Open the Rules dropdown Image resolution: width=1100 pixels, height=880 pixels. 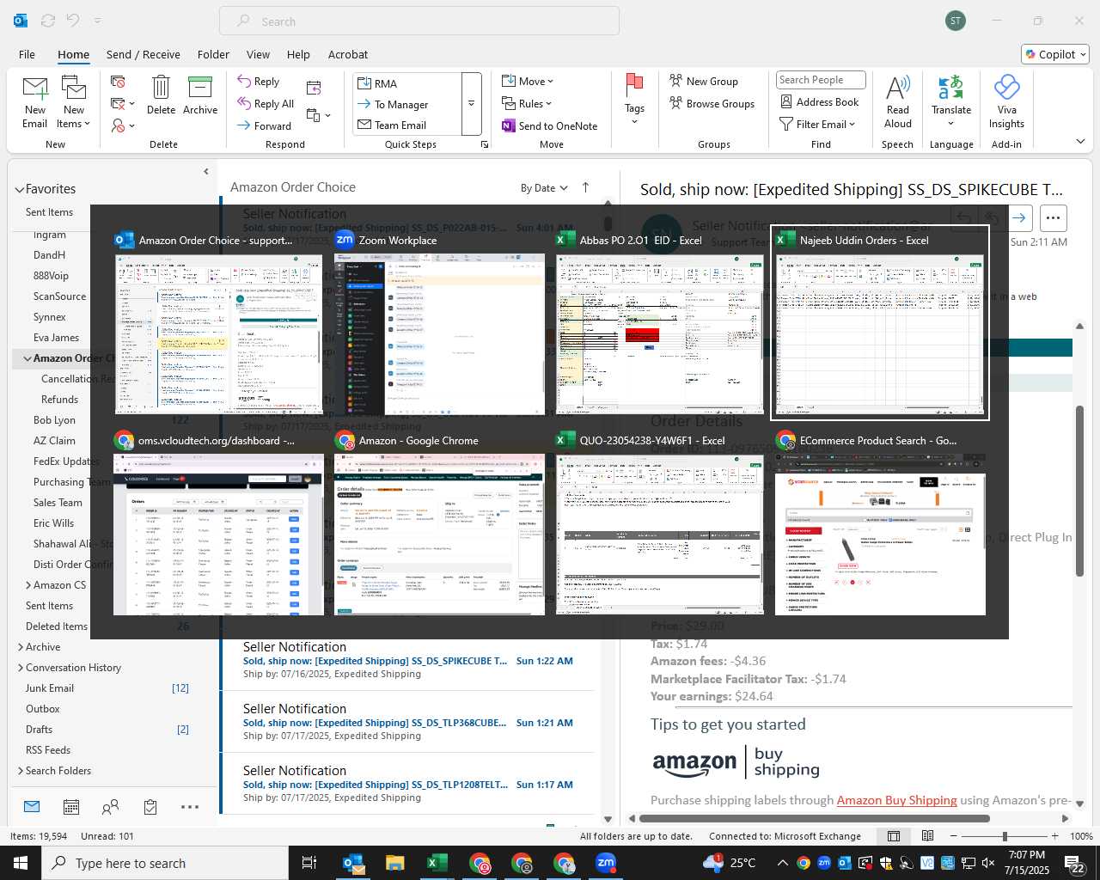pos(527,104)
